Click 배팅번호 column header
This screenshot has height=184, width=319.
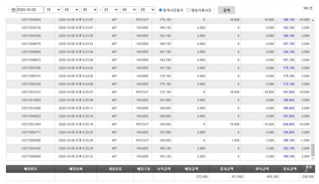coord(30,169)
